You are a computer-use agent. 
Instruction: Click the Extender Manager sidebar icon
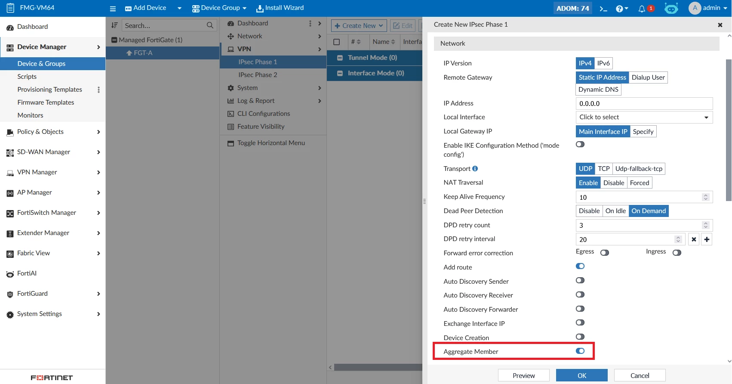click(10, 233)
